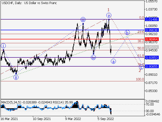162x122 pixels.
Task: Click the circled wave iii label
Action: pyautogui.click(x=83, y=20)
